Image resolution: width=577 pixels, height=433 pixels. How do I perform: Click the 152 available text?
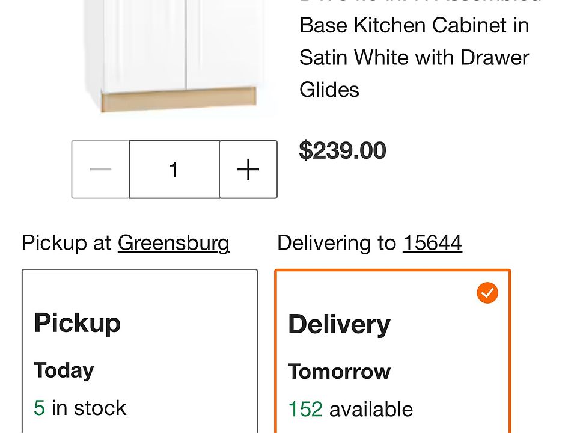coord(350,410)
